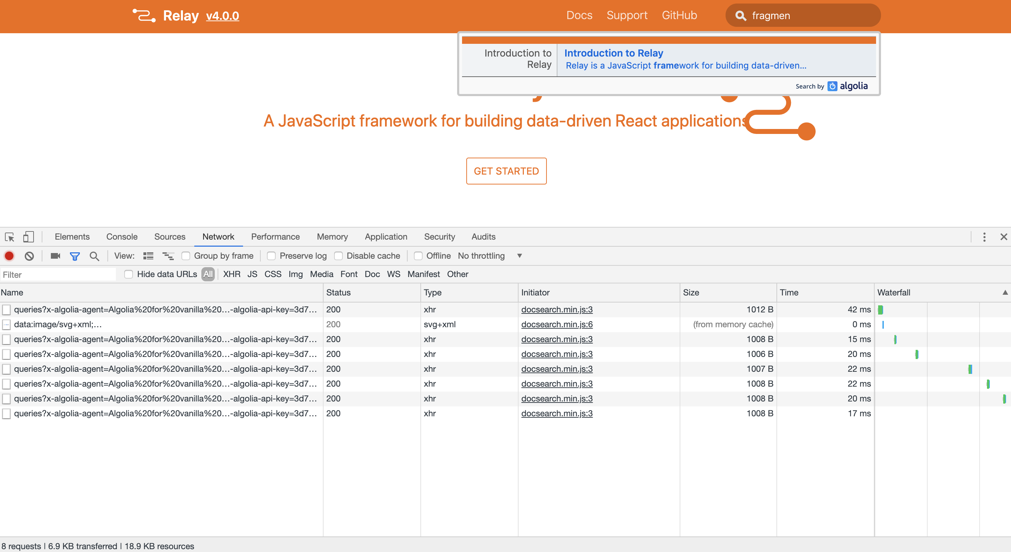Viewport: 1011px width, 552px height.
Task: Clear the network log icon
Action: click(x=29, y=256)
